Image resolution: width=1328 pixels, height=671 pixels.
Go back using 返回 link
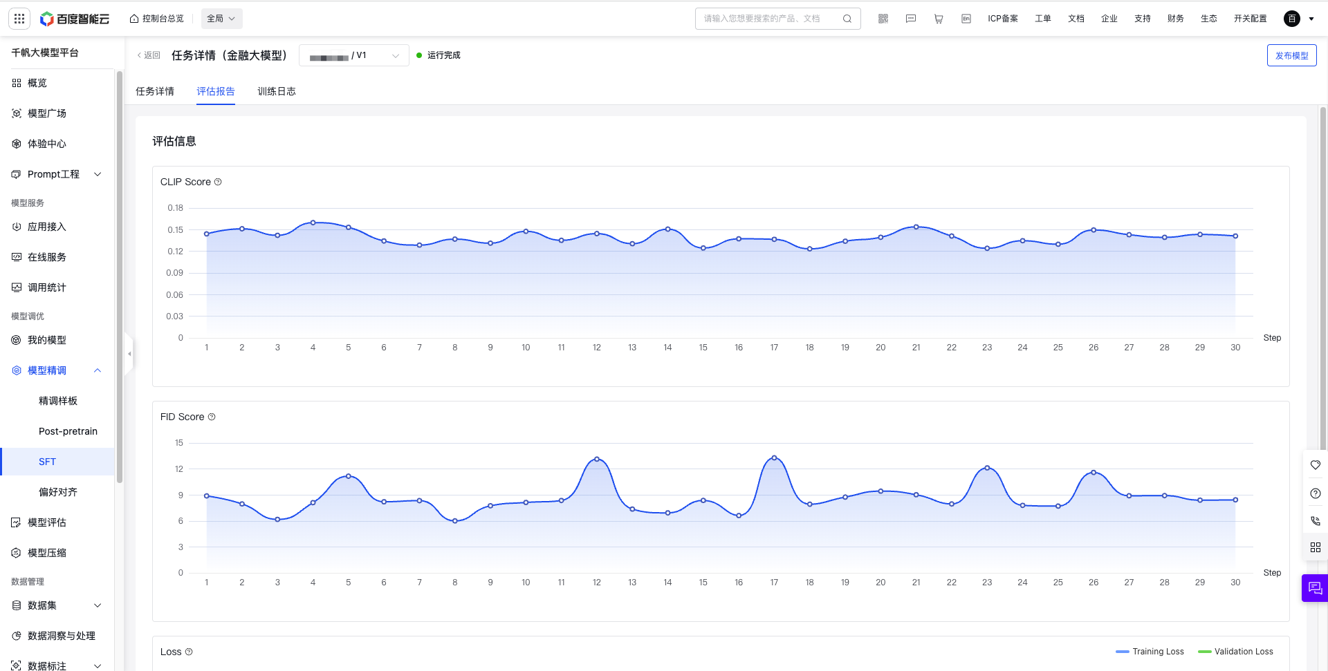[x=149, y=55]
